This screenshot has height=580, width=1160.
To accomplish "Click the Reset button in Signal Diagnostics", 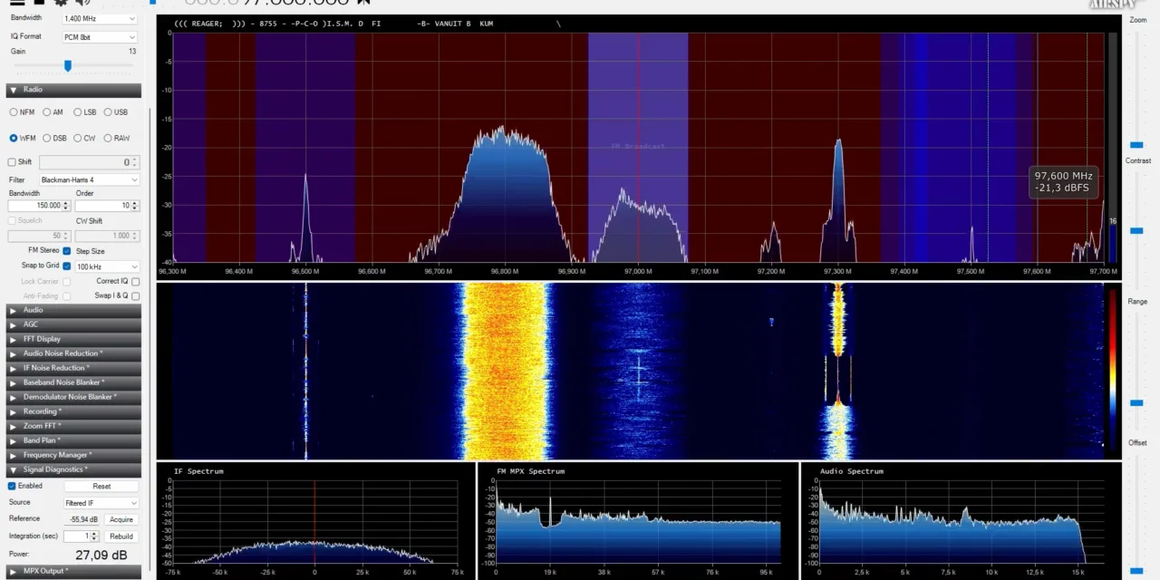I will coord(101,487).
